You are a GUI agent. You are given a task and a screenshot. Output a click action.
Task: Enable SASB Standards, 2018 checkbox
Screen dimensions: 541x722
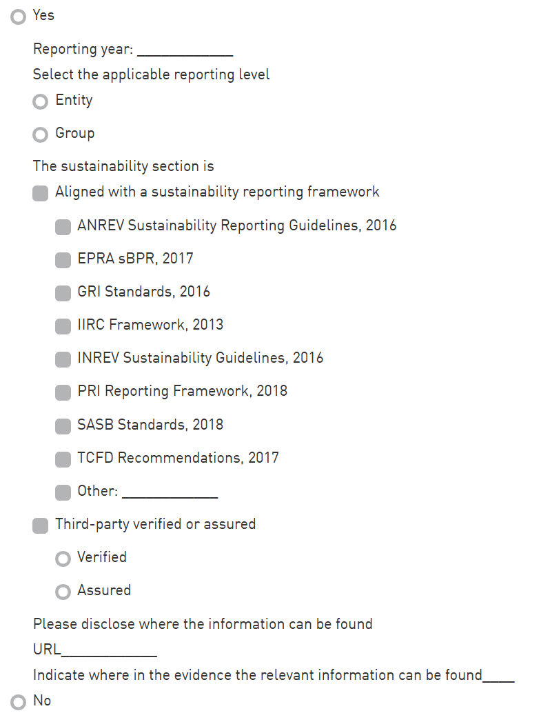[x=63, y=425]
